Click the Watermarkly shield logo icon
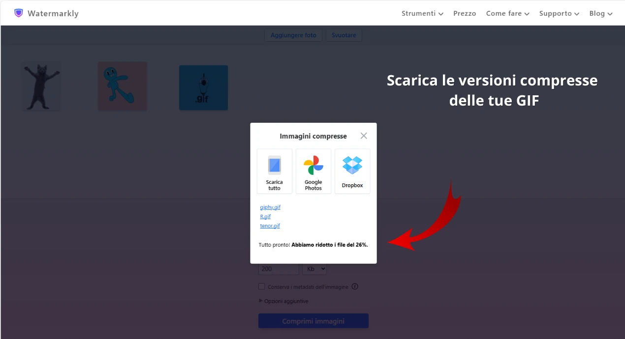 coord(19,13)
